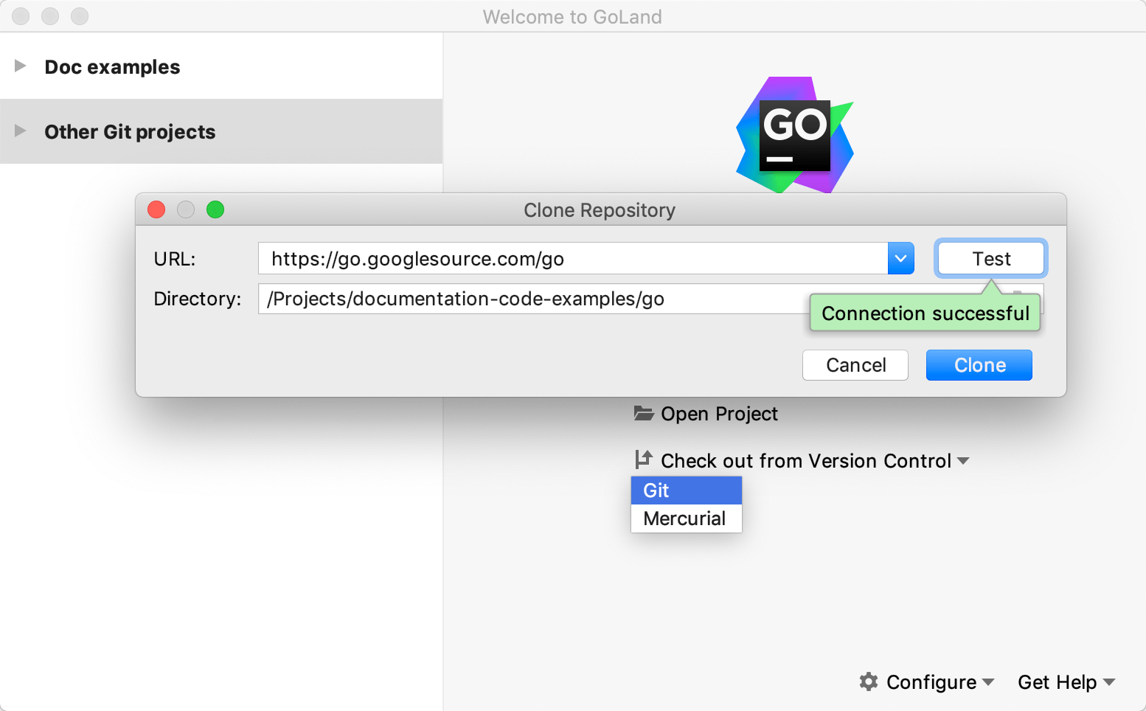Open the Configure menu
Viewport: 1146px width, 711px height.
[x=931, y=682]
